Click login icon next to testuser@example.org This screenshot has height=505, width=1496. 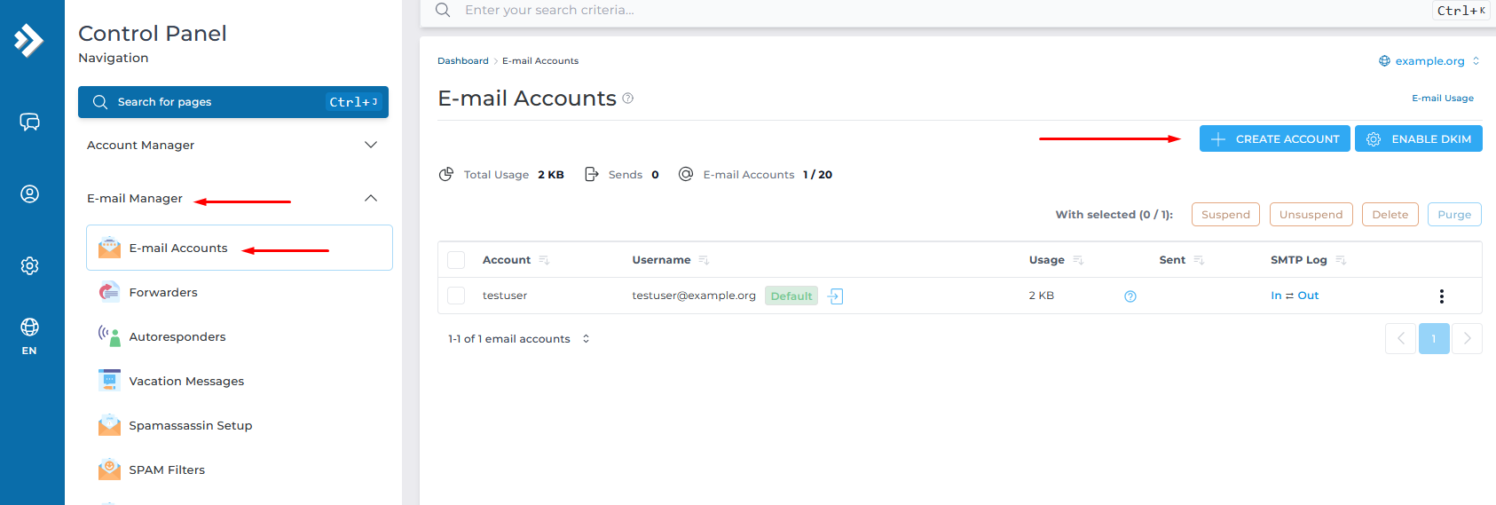click(x=835, y=296)
